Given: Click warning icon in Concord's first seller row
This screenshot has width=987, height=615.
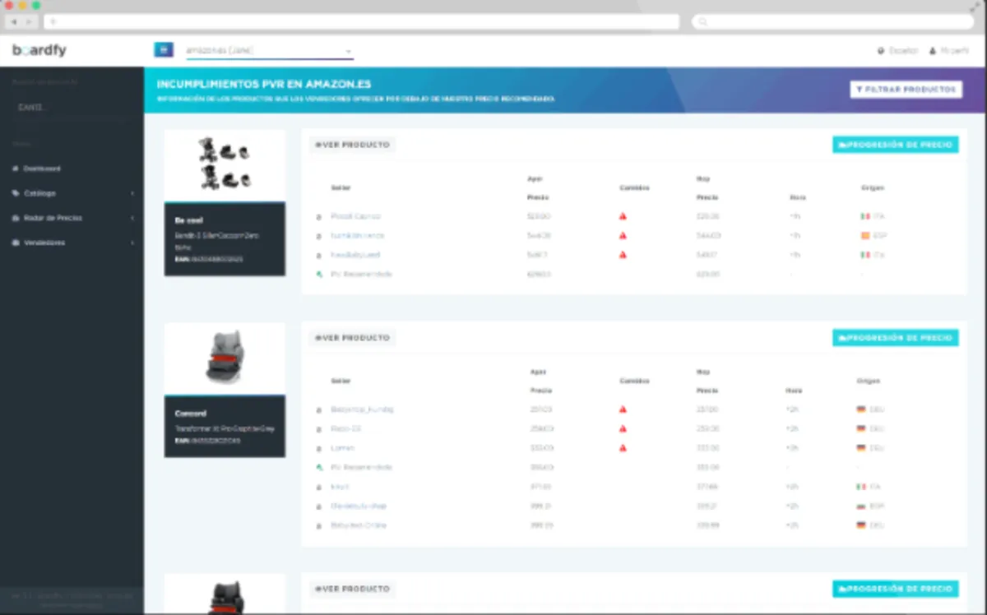Looking at the screenshot, I should [x=623, y=409].
